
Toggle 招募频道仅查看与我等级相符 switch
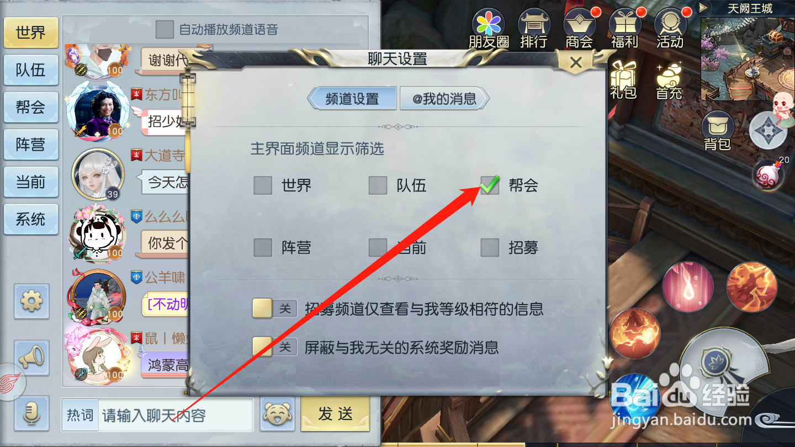tap(274, 308)
